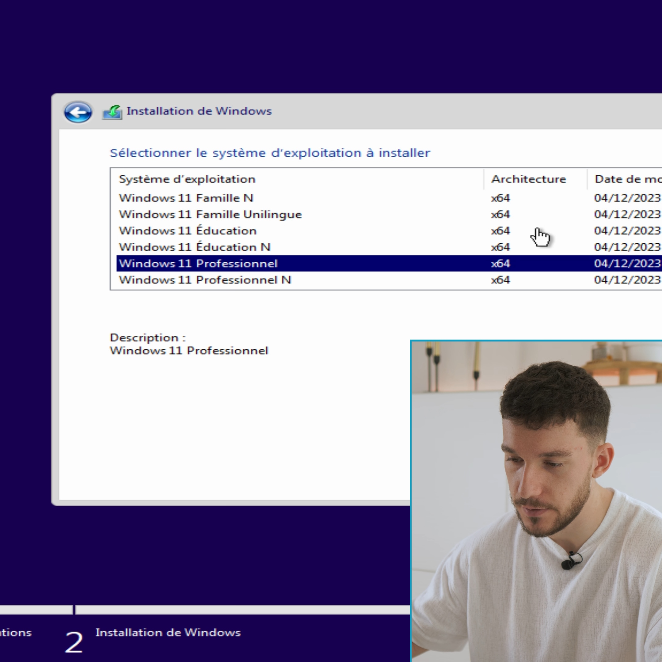Select Windows 11 Famille N row
This screenshot has height=662, width=662.
coord(389,198)
